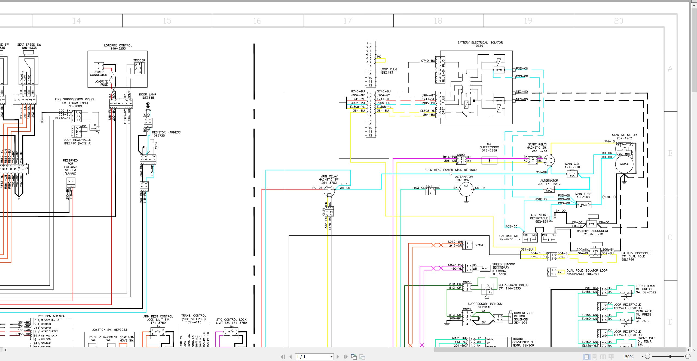
Task: Click the scroll left arrow
Action: 5,350
